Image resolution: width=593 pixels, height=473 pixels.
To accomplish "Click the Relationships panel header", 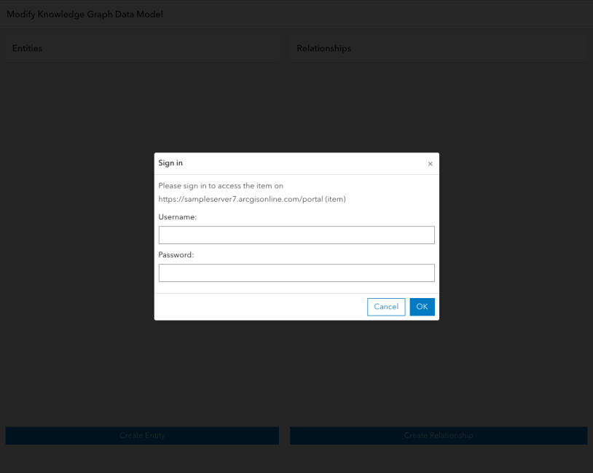I will [x=323, y=48].
